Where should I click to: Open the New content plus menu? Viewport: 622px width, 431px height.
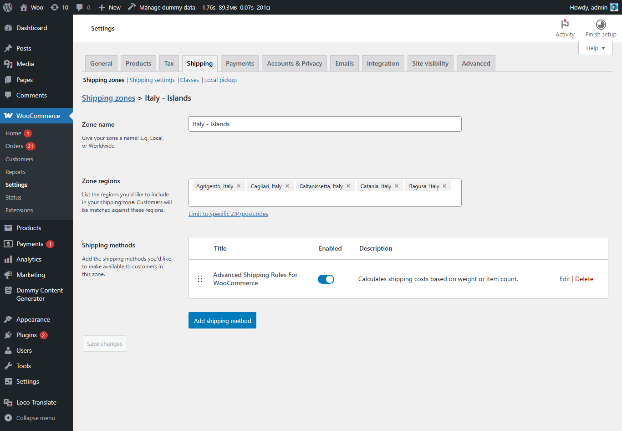point(109,7)
